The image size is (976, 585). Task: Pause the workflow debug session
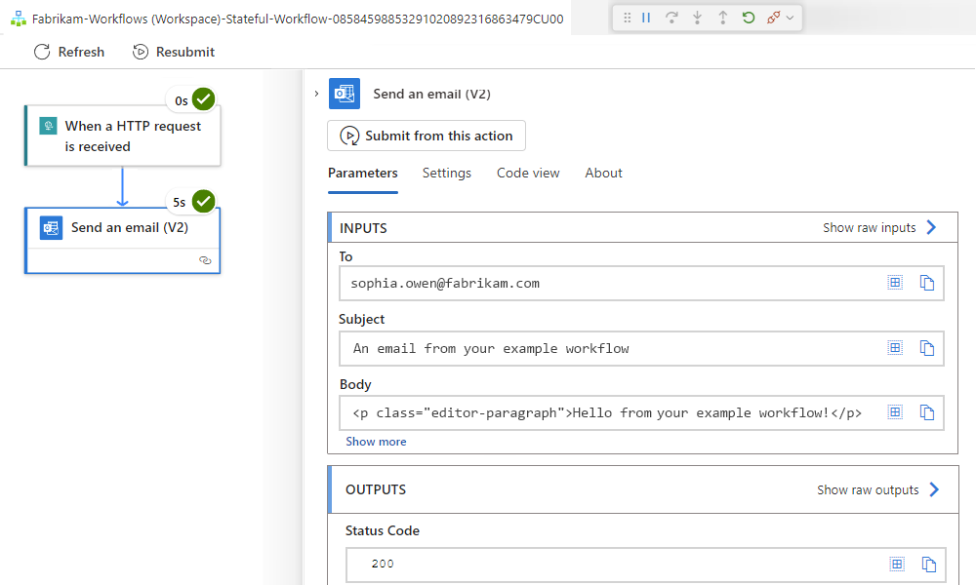point(646,18)
